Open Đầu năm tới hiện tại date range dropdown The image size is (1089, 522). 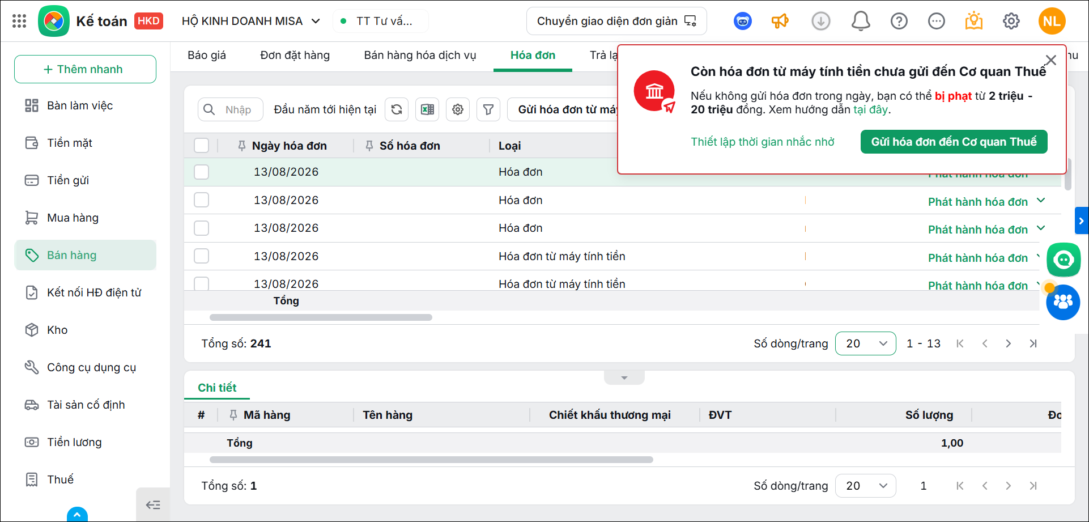point(325,109)
